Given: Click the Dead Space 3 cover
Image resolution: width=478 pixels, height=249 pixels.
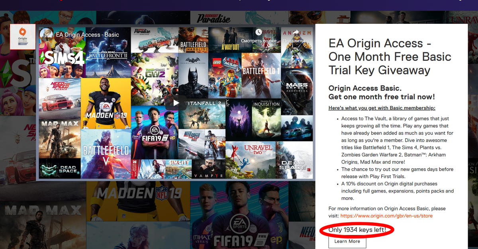Looking at the screenshot, I should pos(293,160).
